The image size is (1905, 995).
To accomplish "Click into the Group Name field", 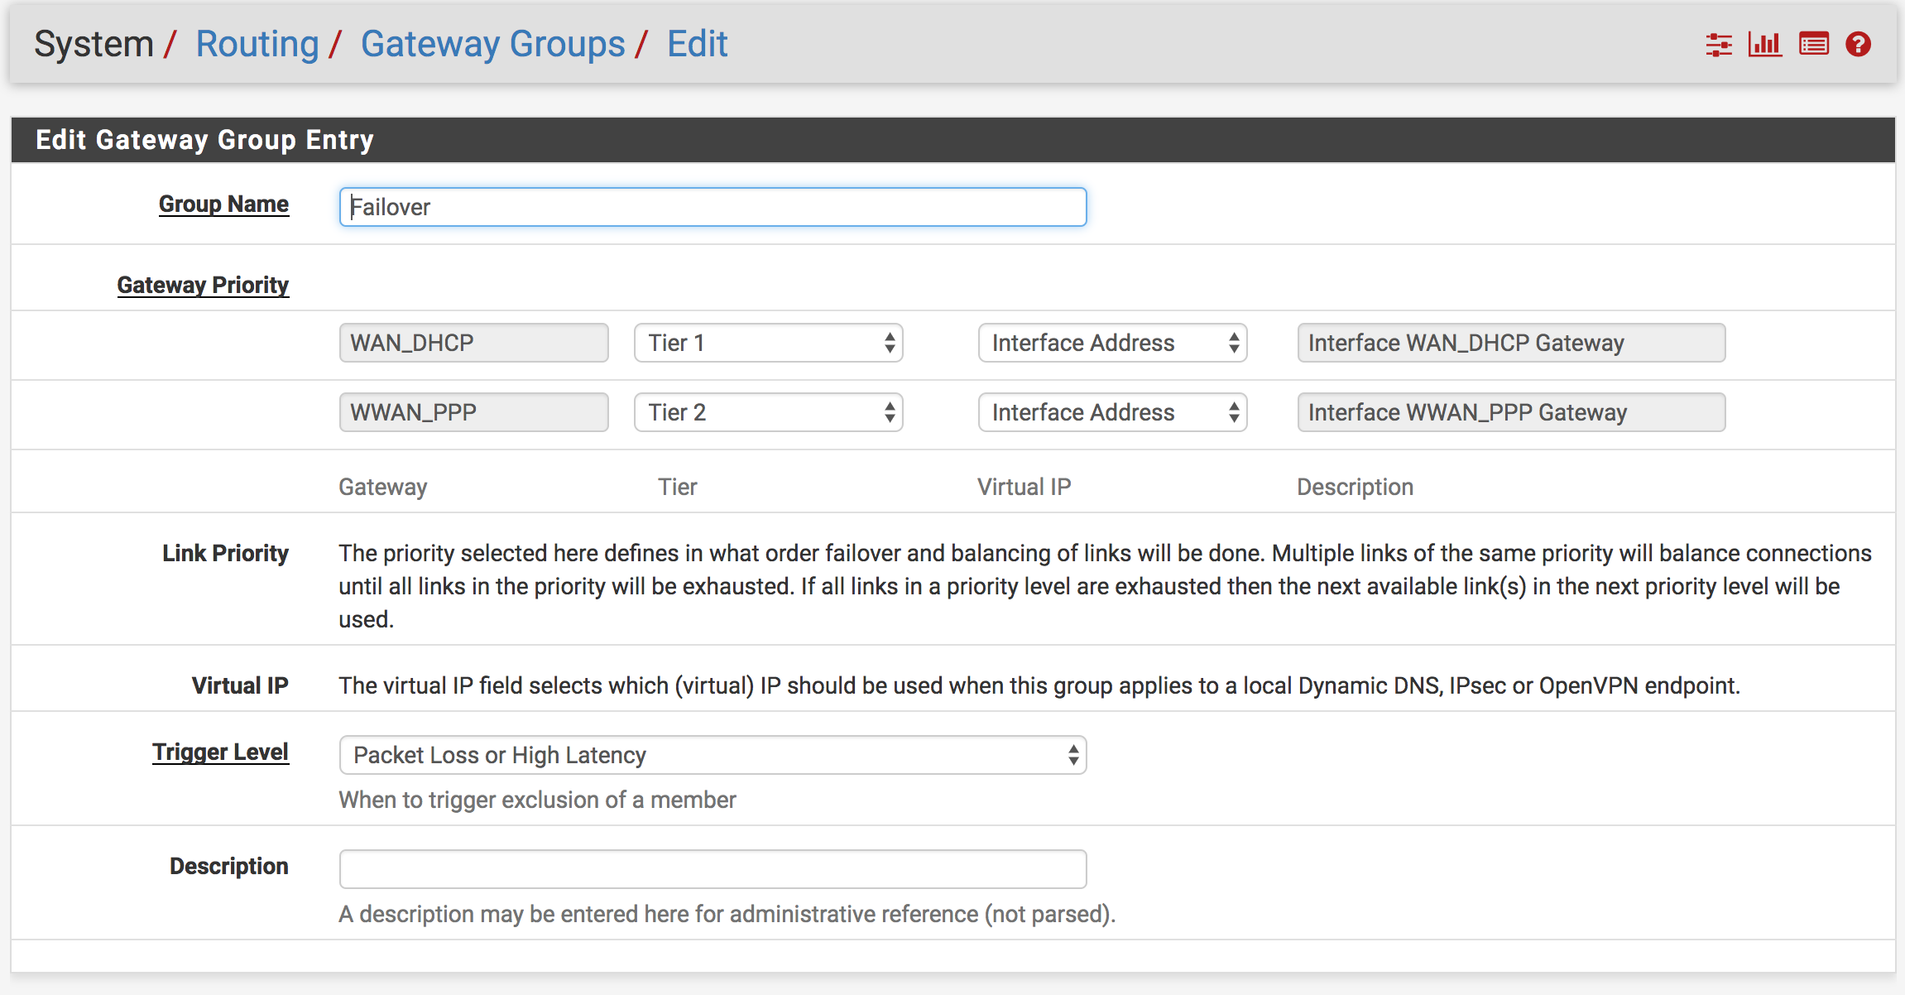I will 713,207.
